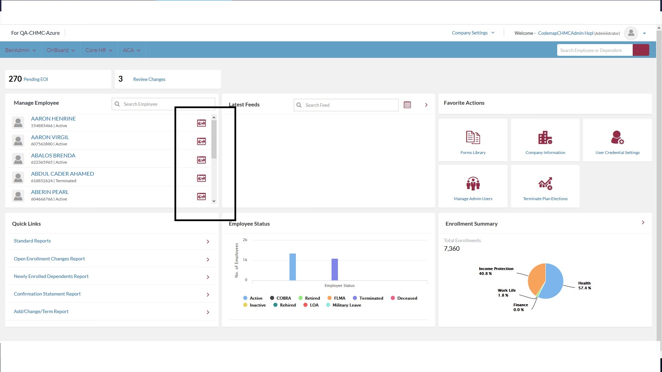Expand the Company Settings dropdown
The image size is (662, 372).
473,33
